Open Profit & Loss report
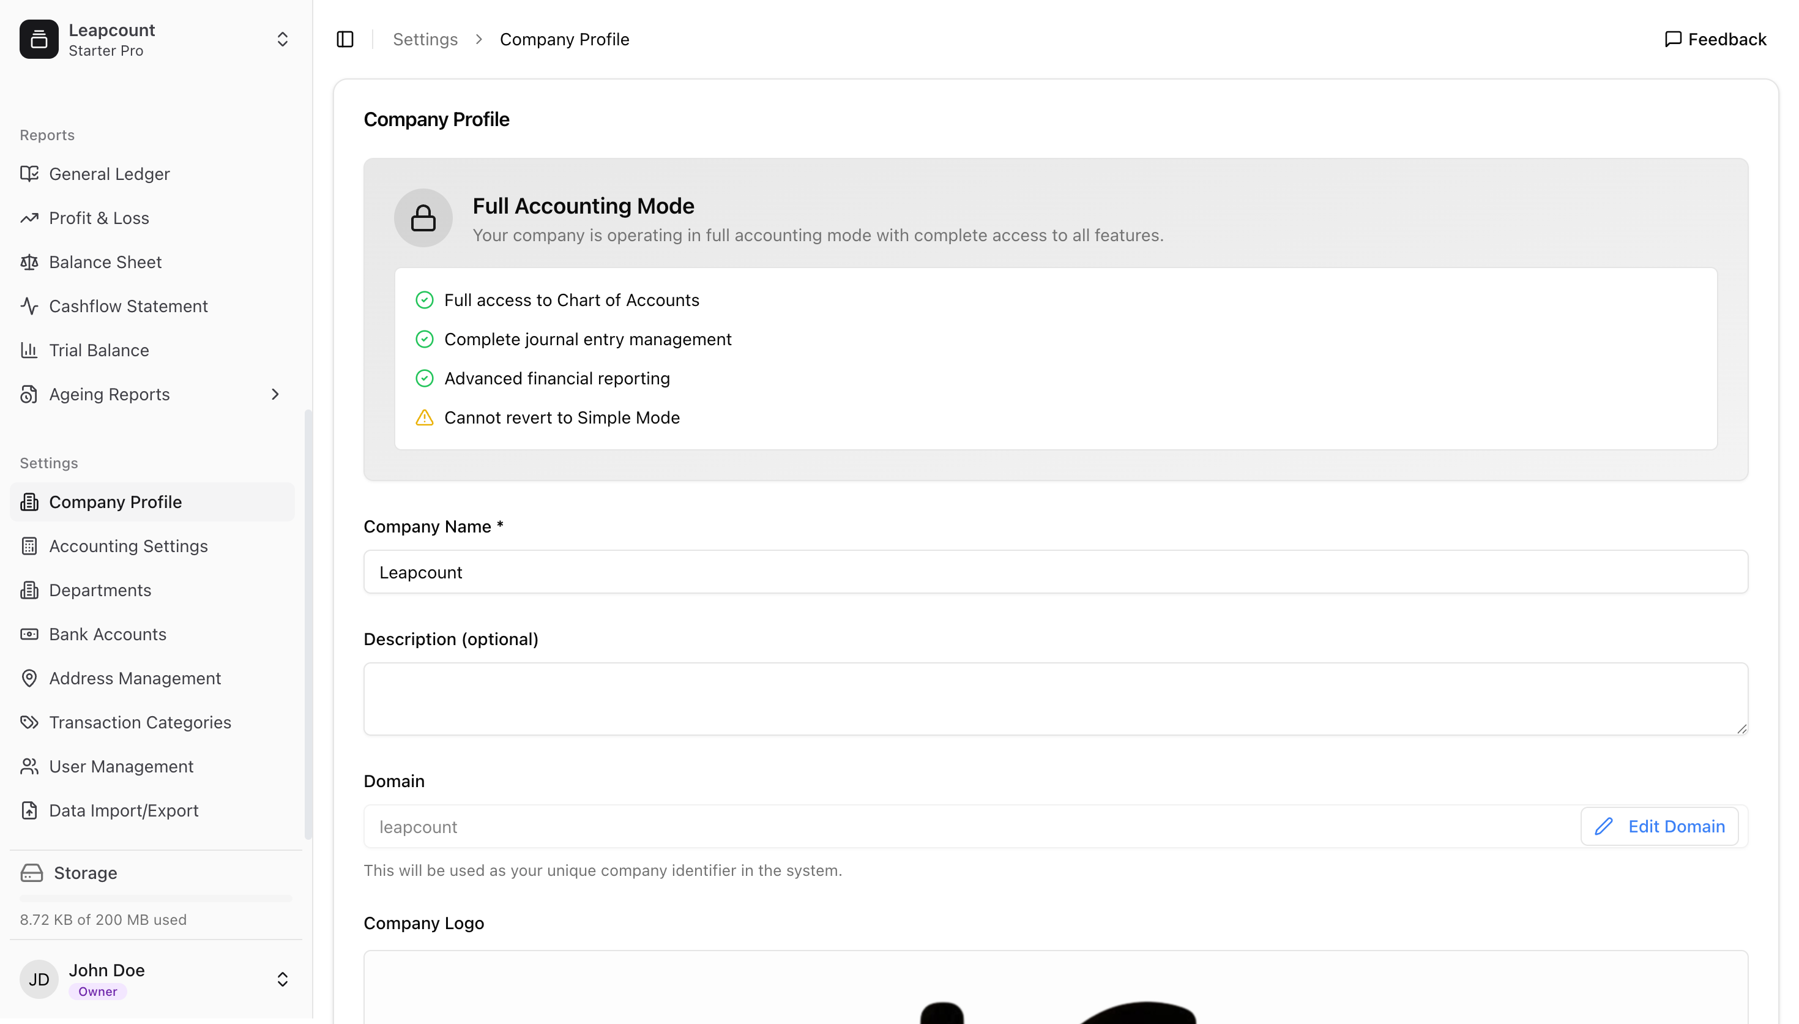 coord(152,218)
